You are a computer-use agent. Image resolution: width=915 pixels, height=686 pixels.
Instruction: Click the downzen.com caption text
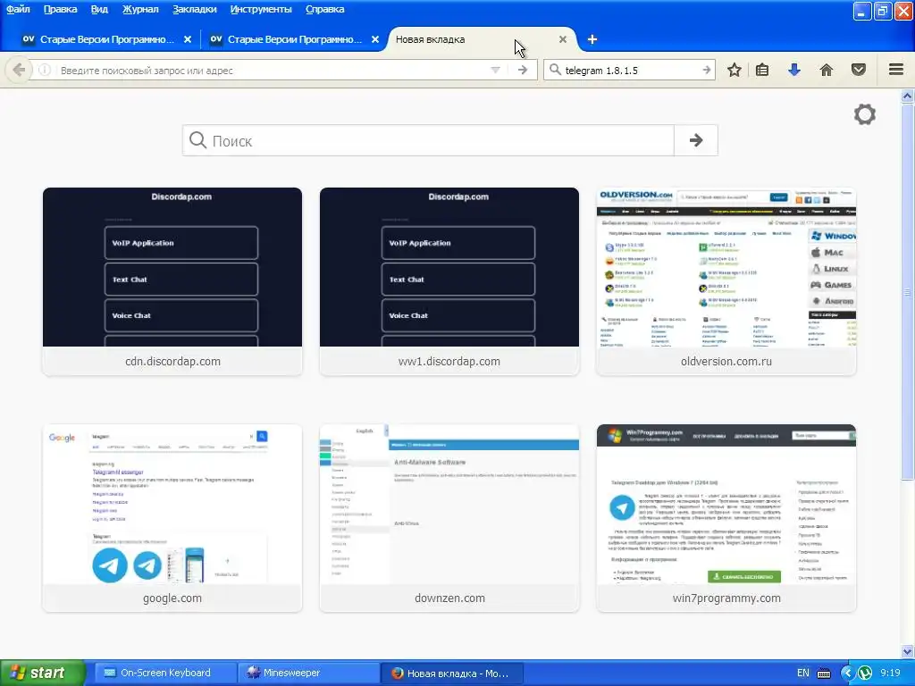[x=449, y=598]
